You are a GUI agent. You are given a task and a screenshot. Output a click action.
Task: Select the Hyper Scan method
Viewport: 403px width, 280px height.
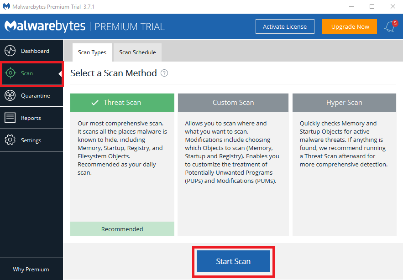click(344, 103)
